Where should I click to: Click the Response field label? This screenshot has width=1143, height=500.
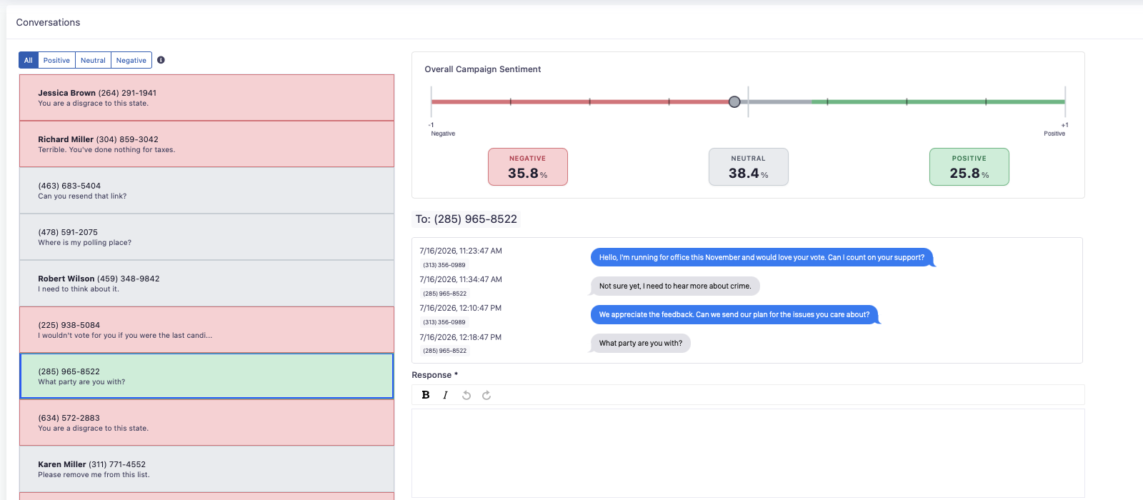(x=434, y=375)
